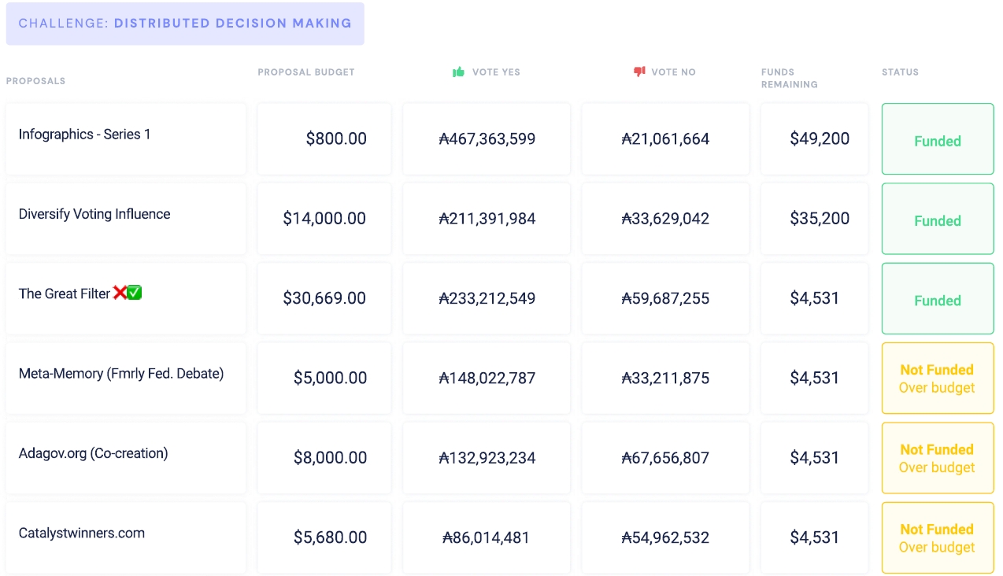This screenshot has width=1003, height=576.
Task: Click the Funds Remaining column header
Action: [789, 78]
